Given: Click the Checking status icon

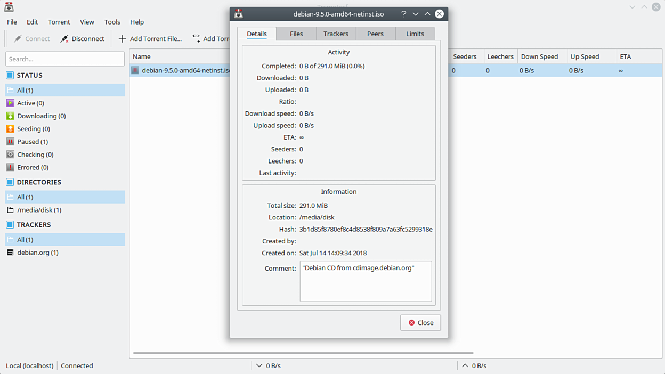Looking at the screenshot, I should pos(10,154).
